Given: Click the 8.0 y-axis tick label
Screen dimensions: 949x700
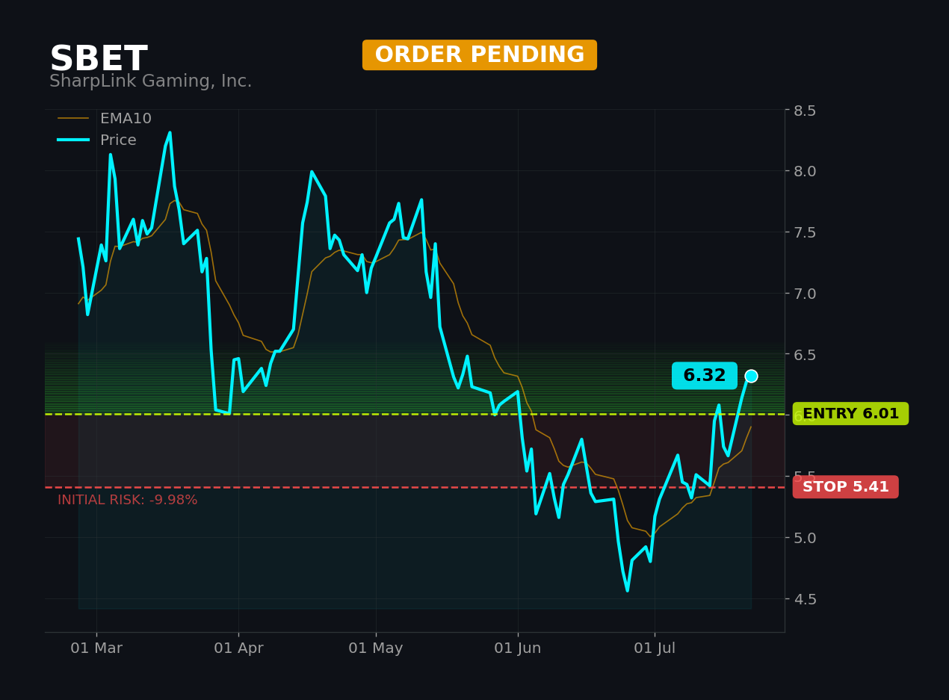Looking at the screenshot, I should 806,171.
